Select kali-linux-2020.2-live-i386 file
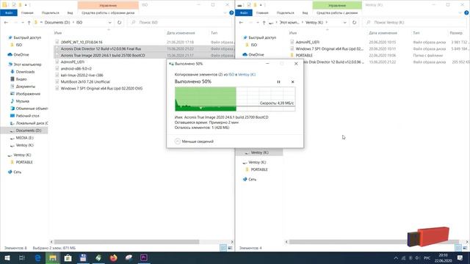 tap(82, 75)
